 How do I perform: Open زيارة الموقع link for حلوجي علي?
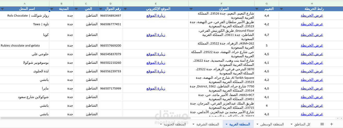coord(156,54)
